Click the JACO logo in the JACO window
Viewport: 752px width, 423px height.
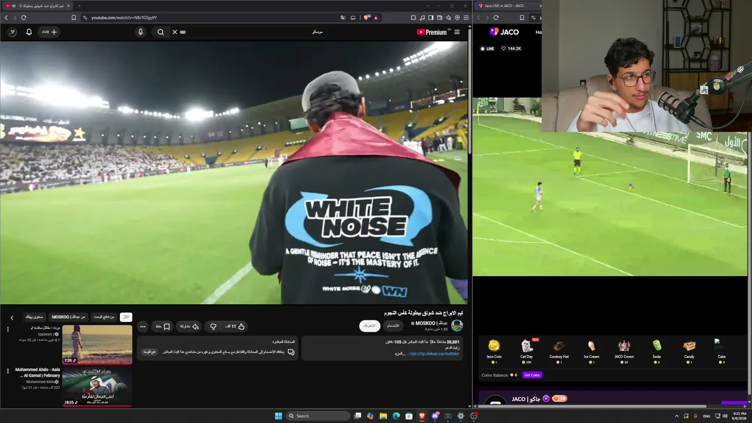point(504,32)
